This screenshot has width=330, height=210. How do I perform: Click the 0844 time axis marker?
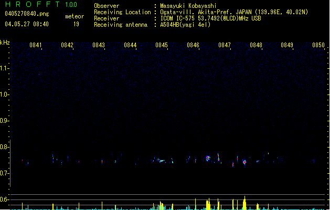[x=130, y=45]
